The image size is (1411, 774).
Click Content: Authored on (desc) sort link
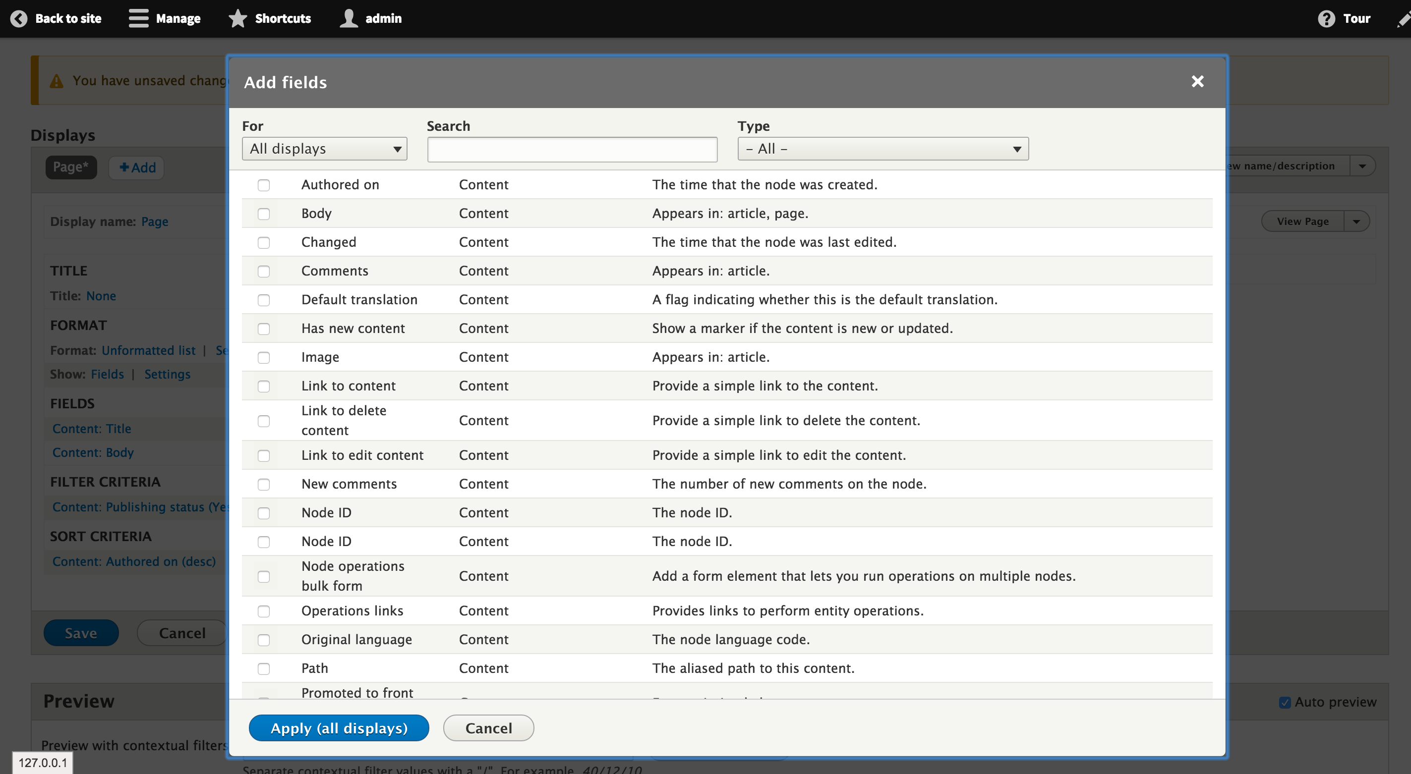tap(134, 561)
